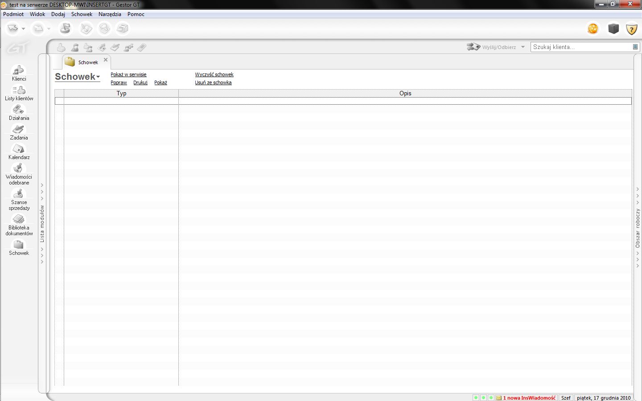Open the Wyślij/Odbierz dropdown arrow
This screenshot has width=642, height=401.
(523, 47)
